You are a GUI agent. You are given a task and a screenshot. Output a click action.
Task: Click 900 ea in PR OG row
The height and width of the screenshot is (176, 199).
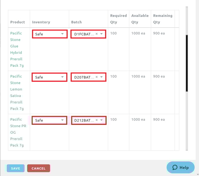tap(159, 120)
